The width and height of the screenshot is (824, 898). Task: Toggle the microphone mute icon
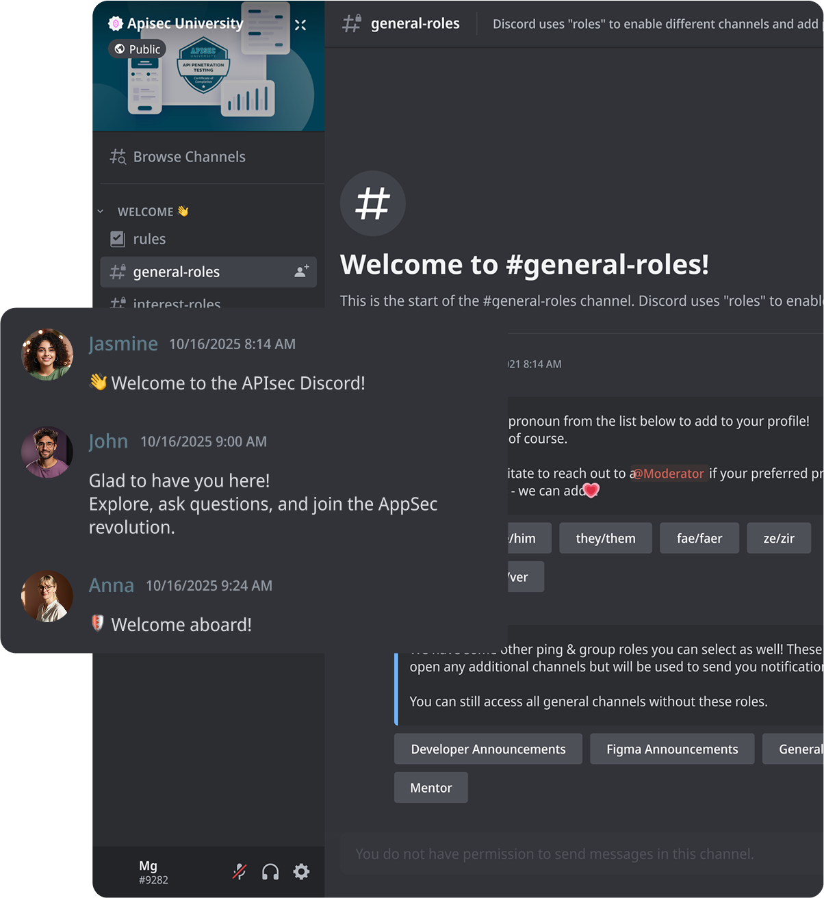[239, 871]
